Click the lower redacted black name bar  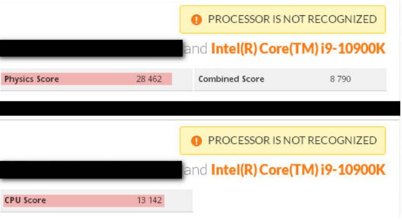pyautogui.click(x=91, y=170)
